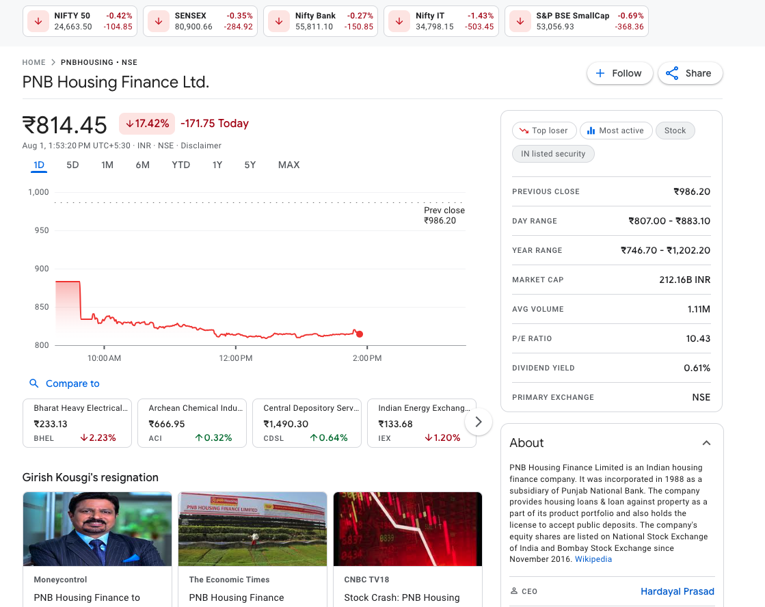Open the Most active tag
The height and width of the screenshot is (607, 765).
pyautogui.click(x=616, y=131)
